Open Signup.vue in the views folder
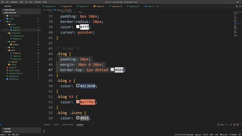 tap(17, 59)
